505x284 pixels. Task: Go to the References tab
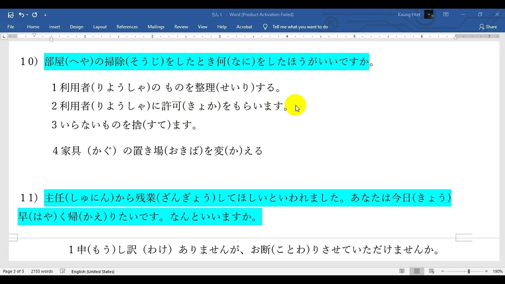pyautogui.click(x=127, y=27)
